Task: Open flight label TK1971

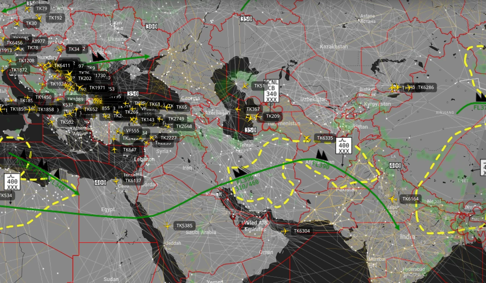Action: 97,88
